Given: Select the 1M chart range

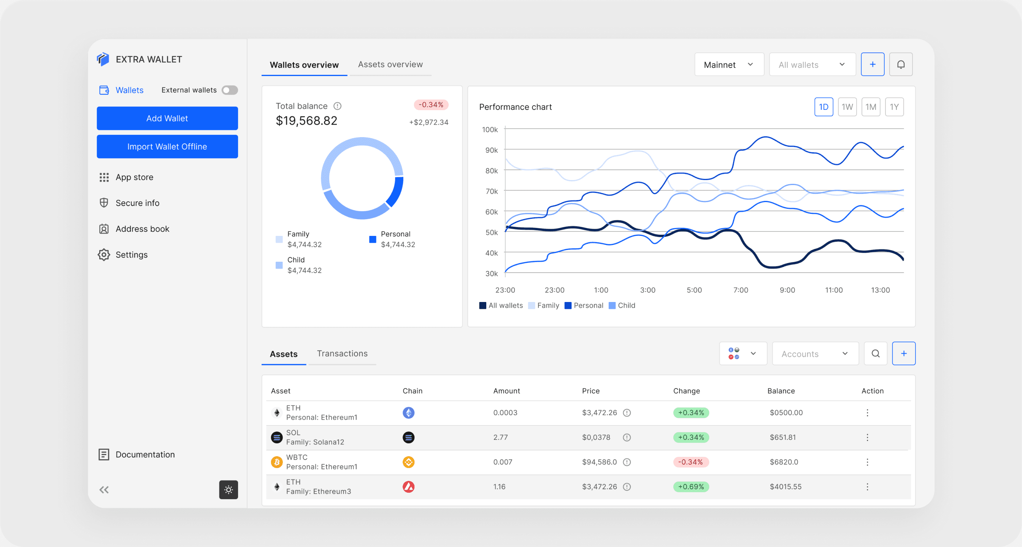Looking at the screenshot, I should (x=871, y=107).
